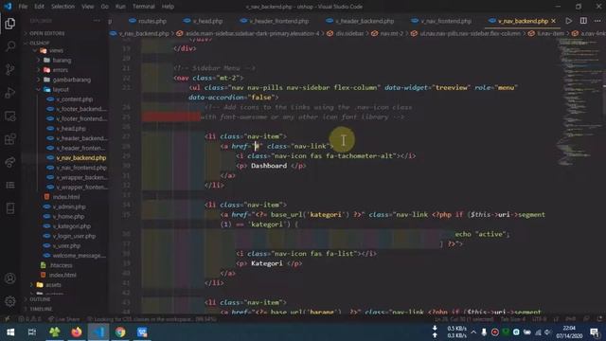Click the clock and date in taskbar
Viewport: 606px width, 341px height.
click(569, 332)
